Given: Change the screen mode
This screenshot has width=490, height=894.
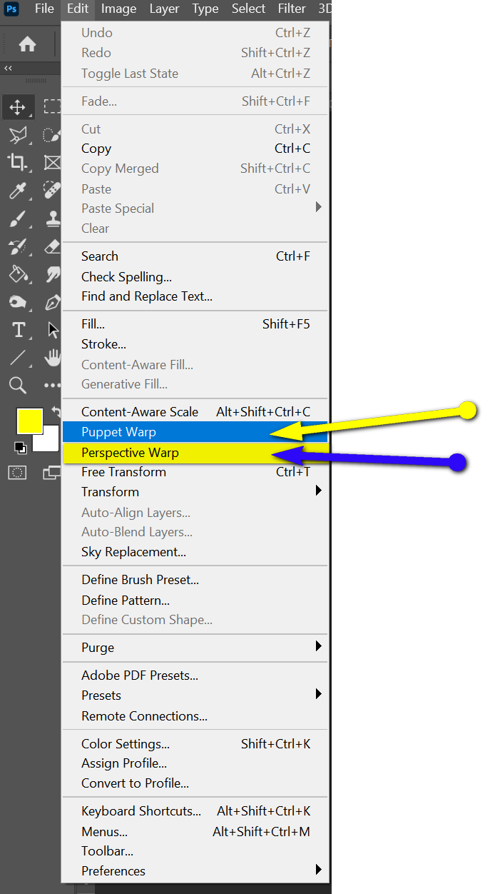Looking at the screenshot, I should tap(52, 472).
